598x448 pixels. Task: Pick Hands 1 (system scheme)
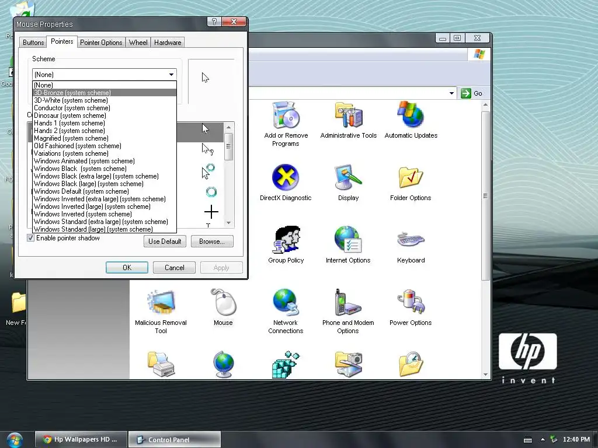105,123
